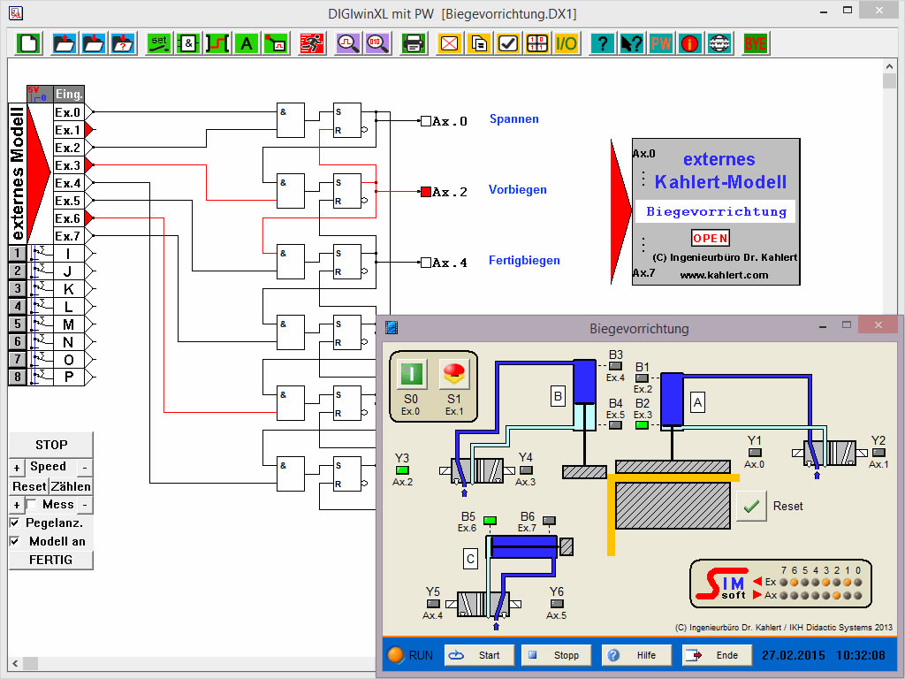
Task: Click the red OPEN label on Kahlert-Modell block
Action: click(x=710, y=238)
